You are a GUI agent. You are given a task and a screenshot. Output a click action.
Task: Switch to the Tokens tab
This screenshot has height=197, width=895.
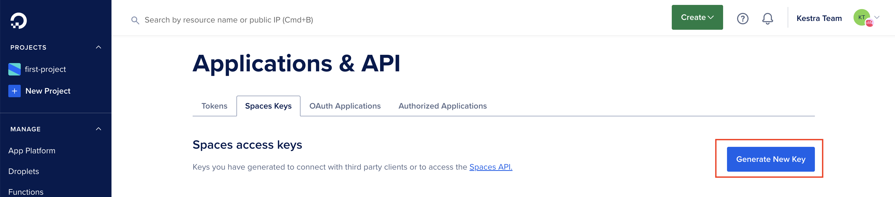point(214,106)
